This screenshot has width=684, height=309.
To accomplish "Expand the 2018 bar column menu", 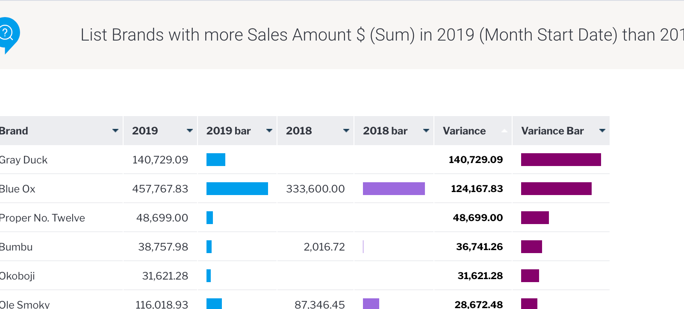I will tap(426, 131).
